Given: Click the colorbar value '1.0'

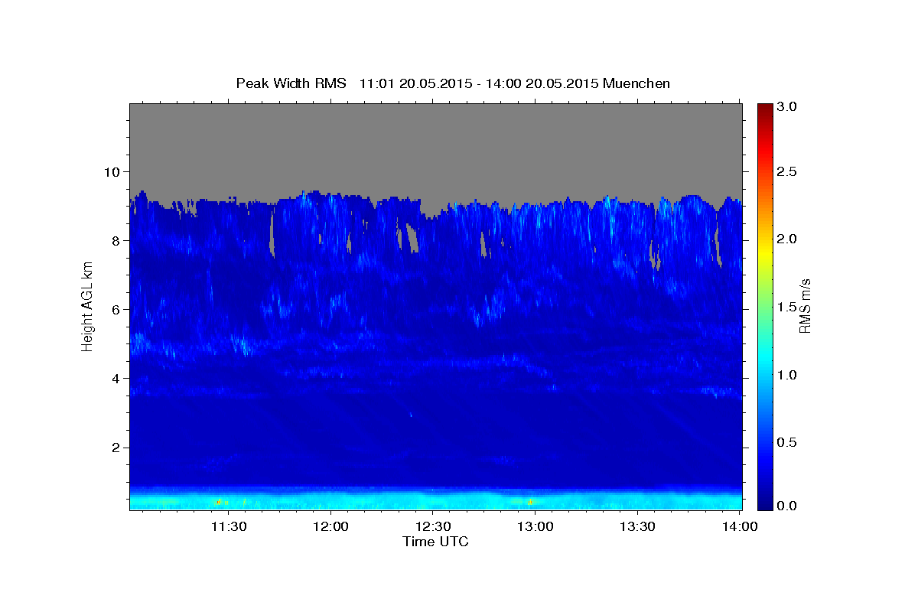Looking at the screenshot, I should click(788, 375).
